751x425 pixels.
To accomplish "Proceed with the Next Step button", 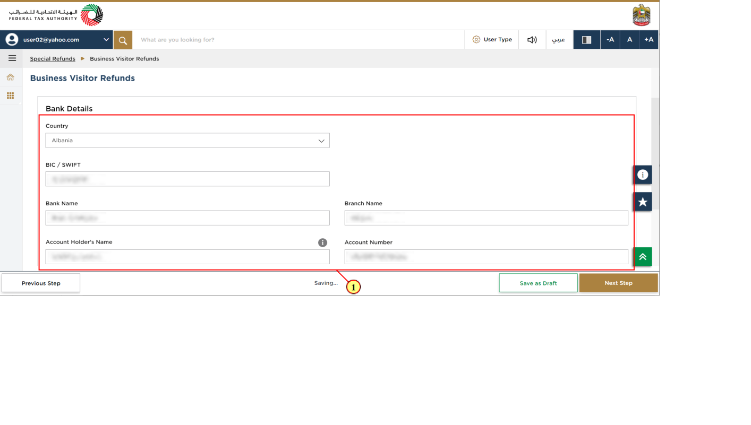I will point(618,283).
